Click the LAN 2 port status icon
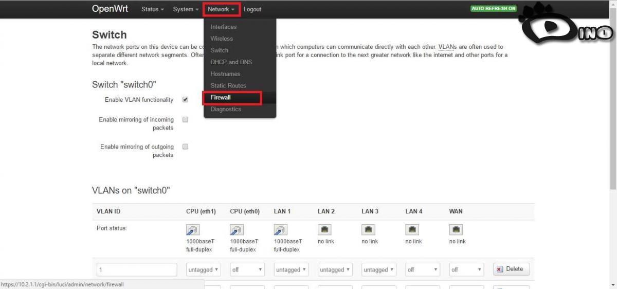 325,230
